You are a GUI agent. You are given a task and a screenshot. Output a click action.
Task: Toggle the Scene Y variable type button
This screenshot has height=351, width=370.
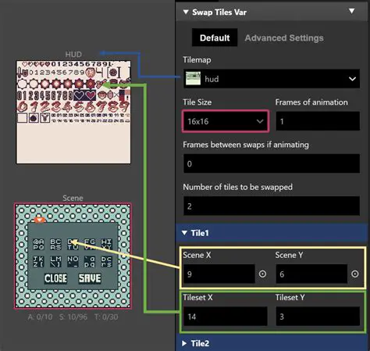pyautogui.click(x=355, y=274)
